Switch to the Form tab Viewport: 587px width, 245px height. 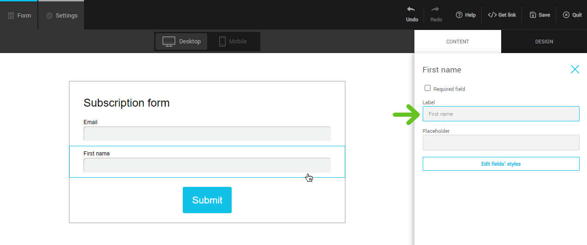(x=19, y=15)
